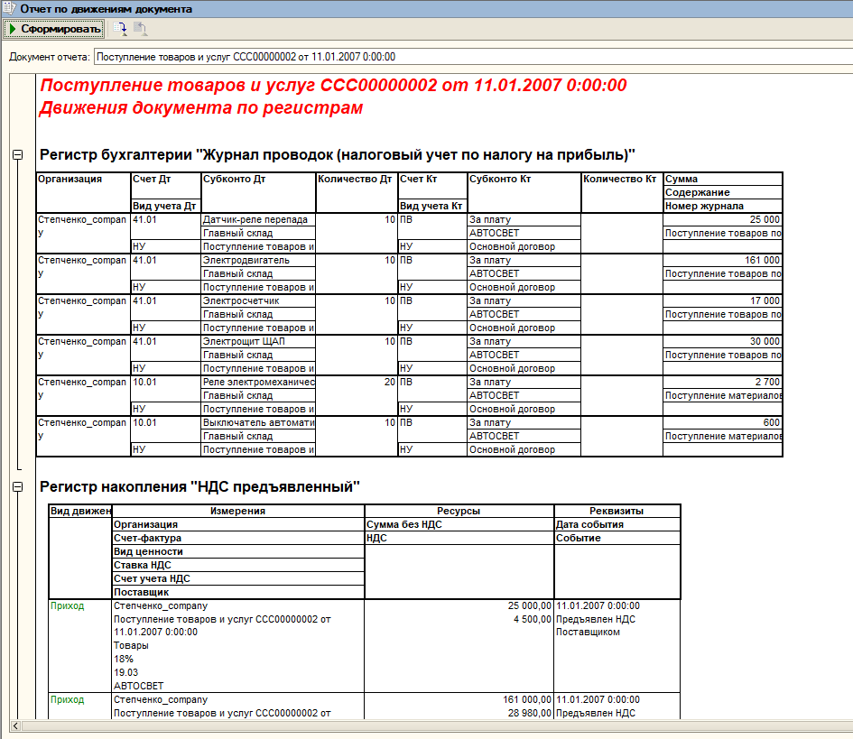The width and height of the screenshot is (853, 739).
Task: Click the Счет-фактура header cell
Action: click(237, 539)
